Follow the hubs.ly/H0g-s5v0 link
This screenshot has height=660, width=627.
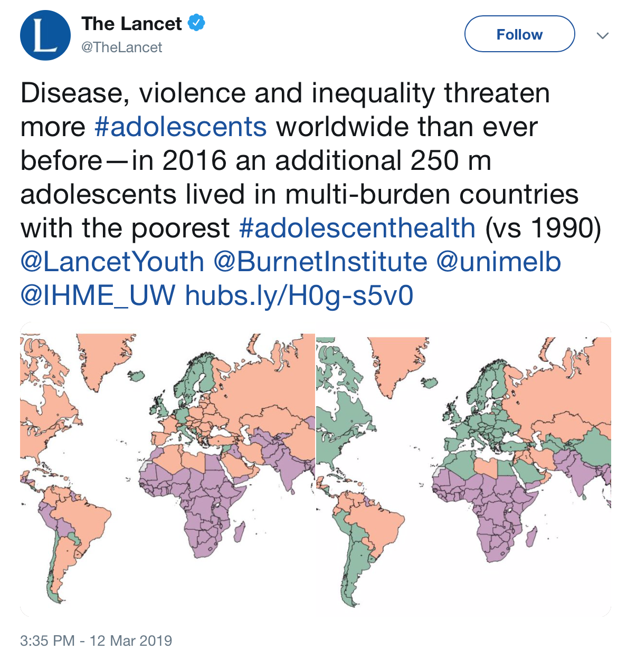[299, 296]
